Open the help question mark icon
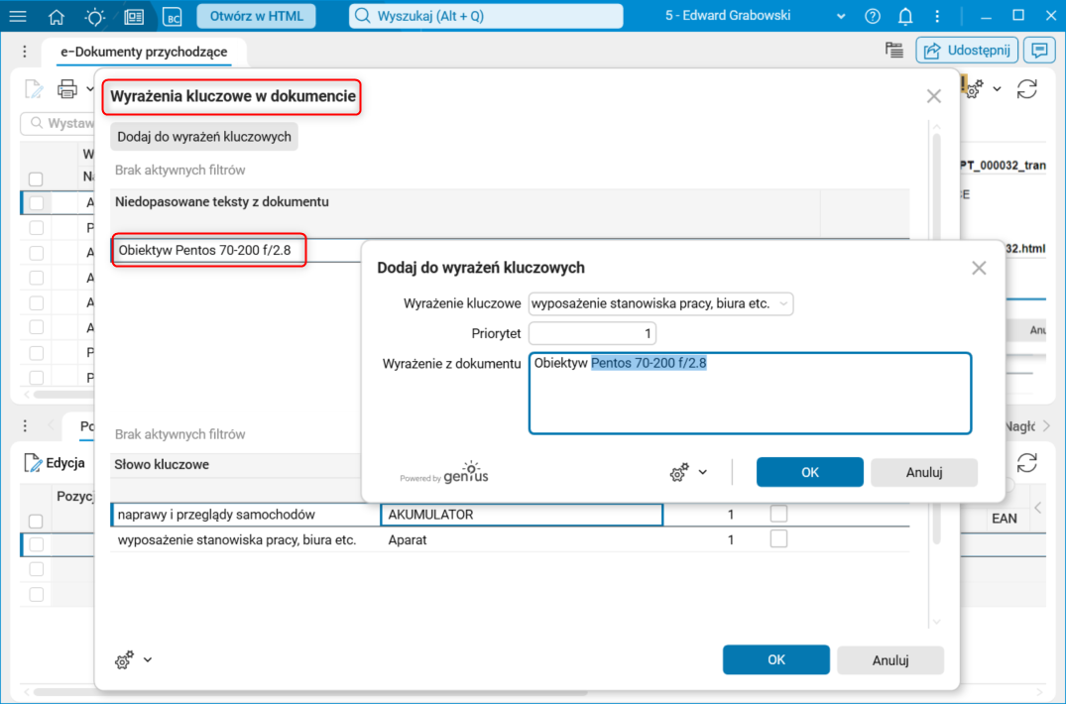This screenshot has height=704, width=1066. point(873,16)
